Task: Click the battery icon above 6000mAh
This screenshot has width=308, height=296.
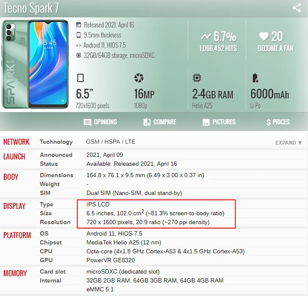Action: tap(255, 78)
